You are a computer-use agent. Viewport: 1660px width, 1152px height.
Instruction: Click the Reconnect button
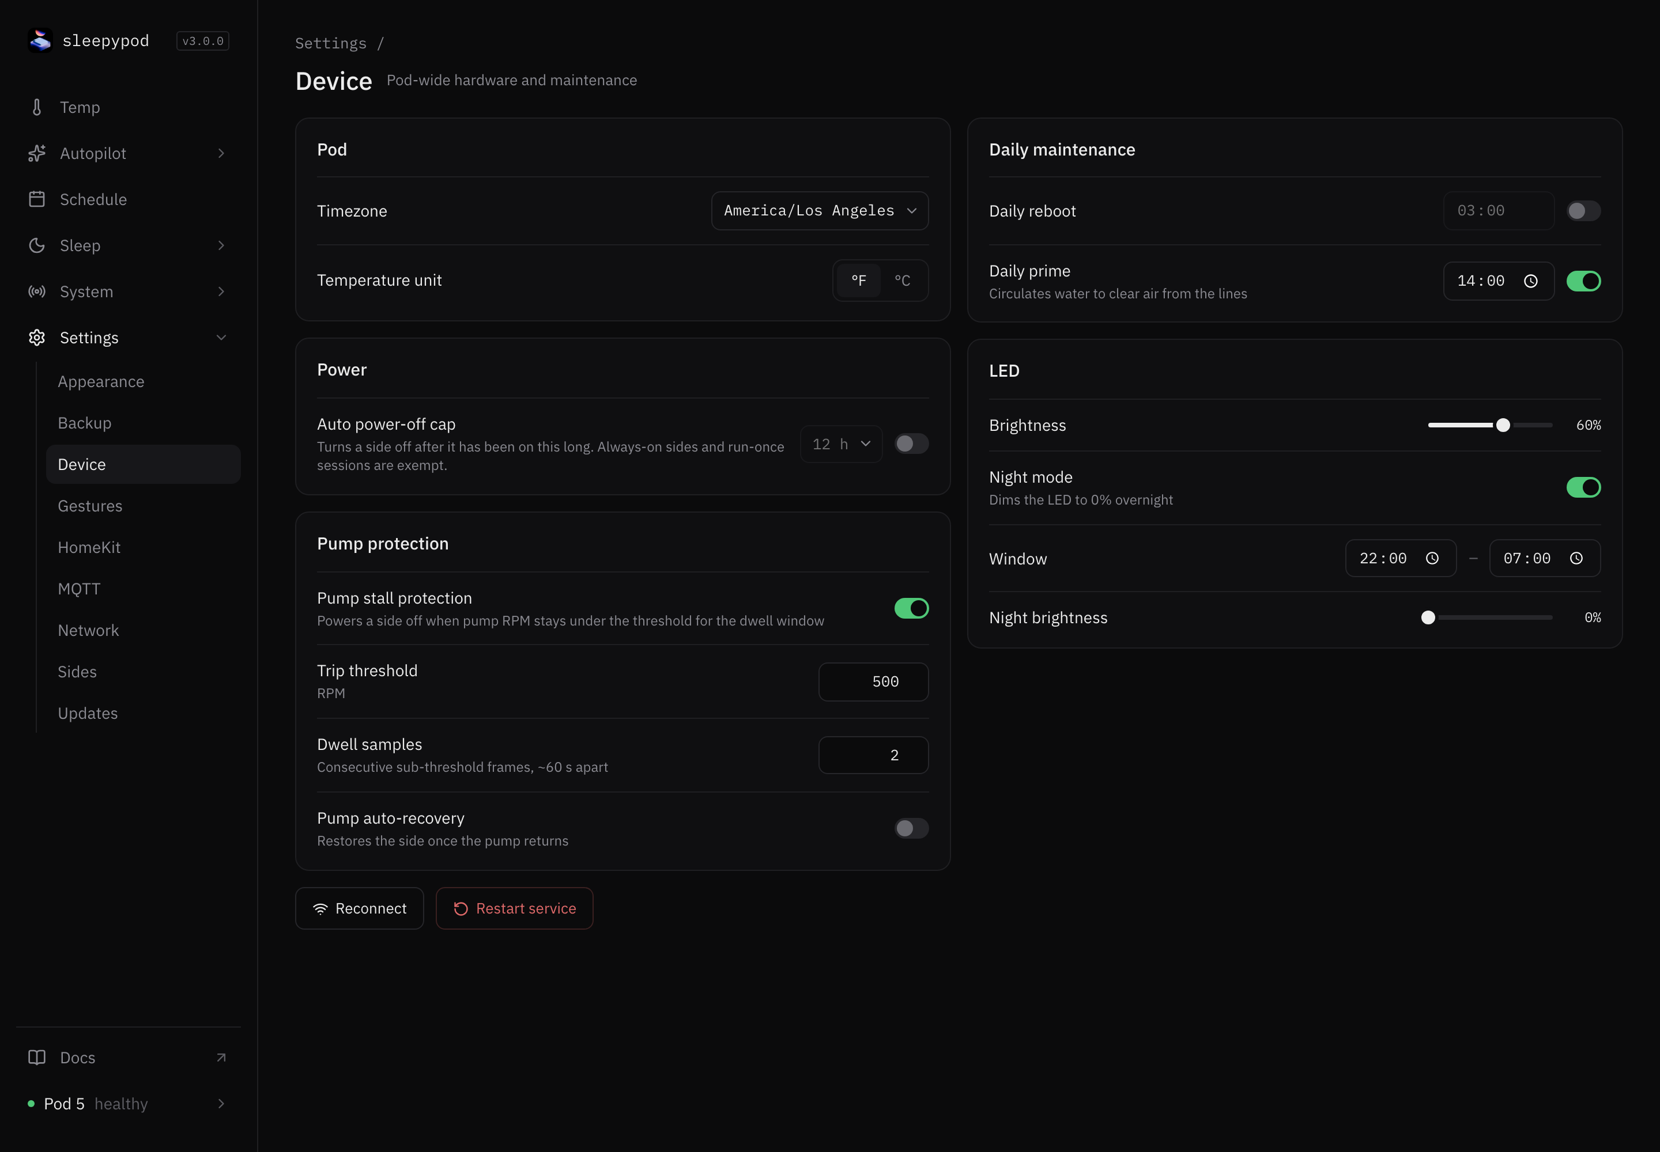tap(360, 909)
